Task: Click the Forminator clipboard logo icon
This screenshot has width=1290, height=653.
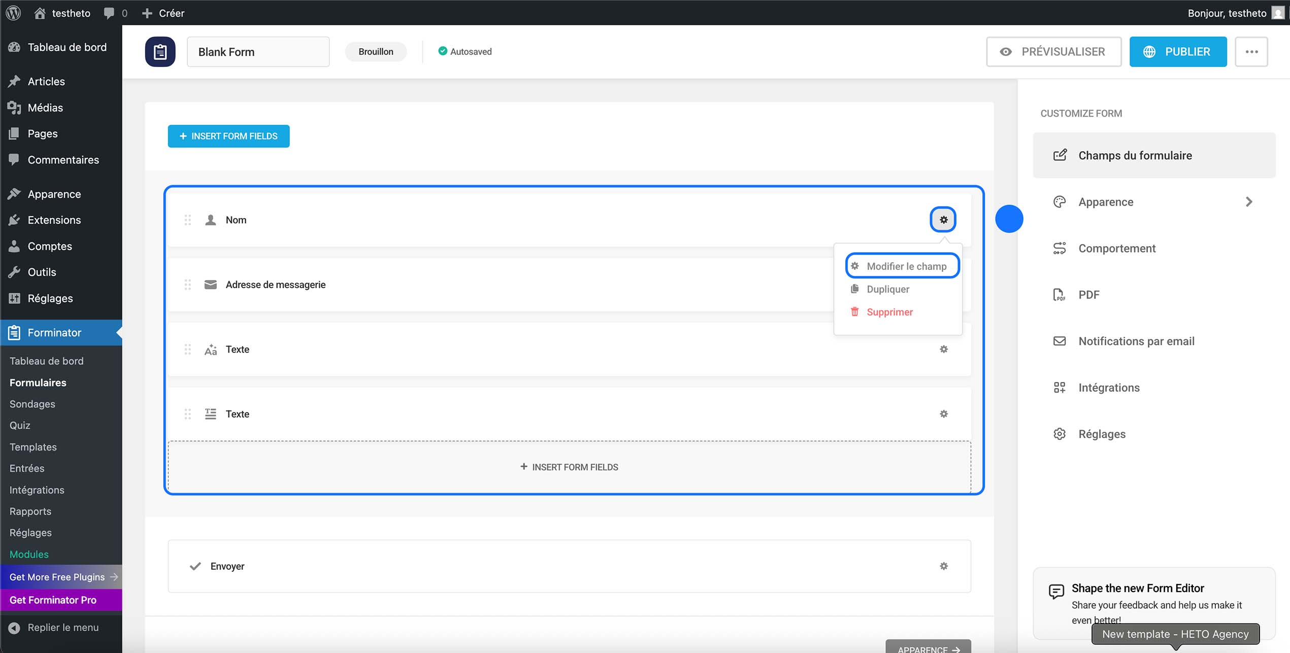Action: (x=160, y=52)
